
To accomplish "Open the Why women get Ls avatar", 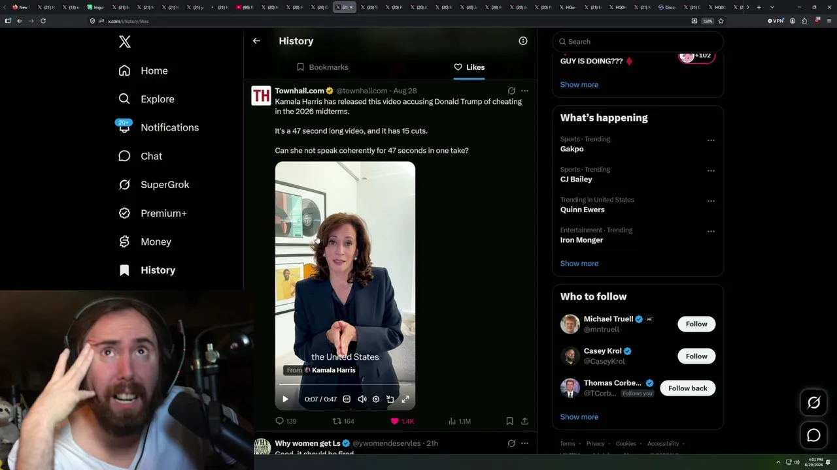I will click(x=262, y=446).
